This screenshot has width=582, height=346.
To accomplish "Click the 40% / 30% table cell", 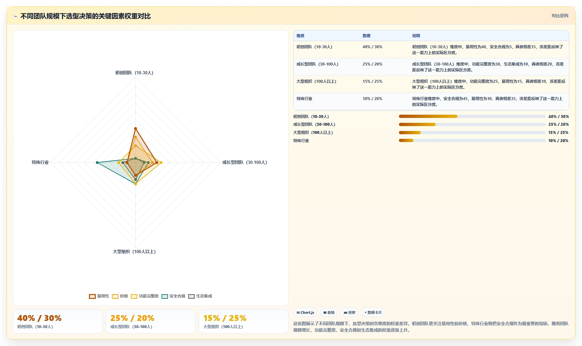I will (x=372, y=47).
